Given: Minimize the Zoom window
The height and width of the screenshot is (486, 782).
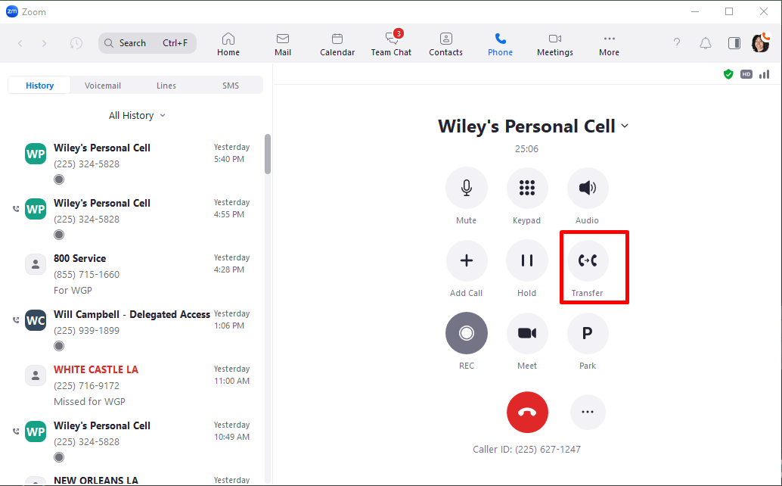Looking at the screenshot, I should coord(695,11).
